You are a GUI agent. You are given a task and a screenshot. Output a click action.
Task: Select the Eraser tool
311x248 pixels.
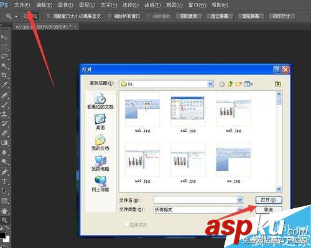(4, 133)
